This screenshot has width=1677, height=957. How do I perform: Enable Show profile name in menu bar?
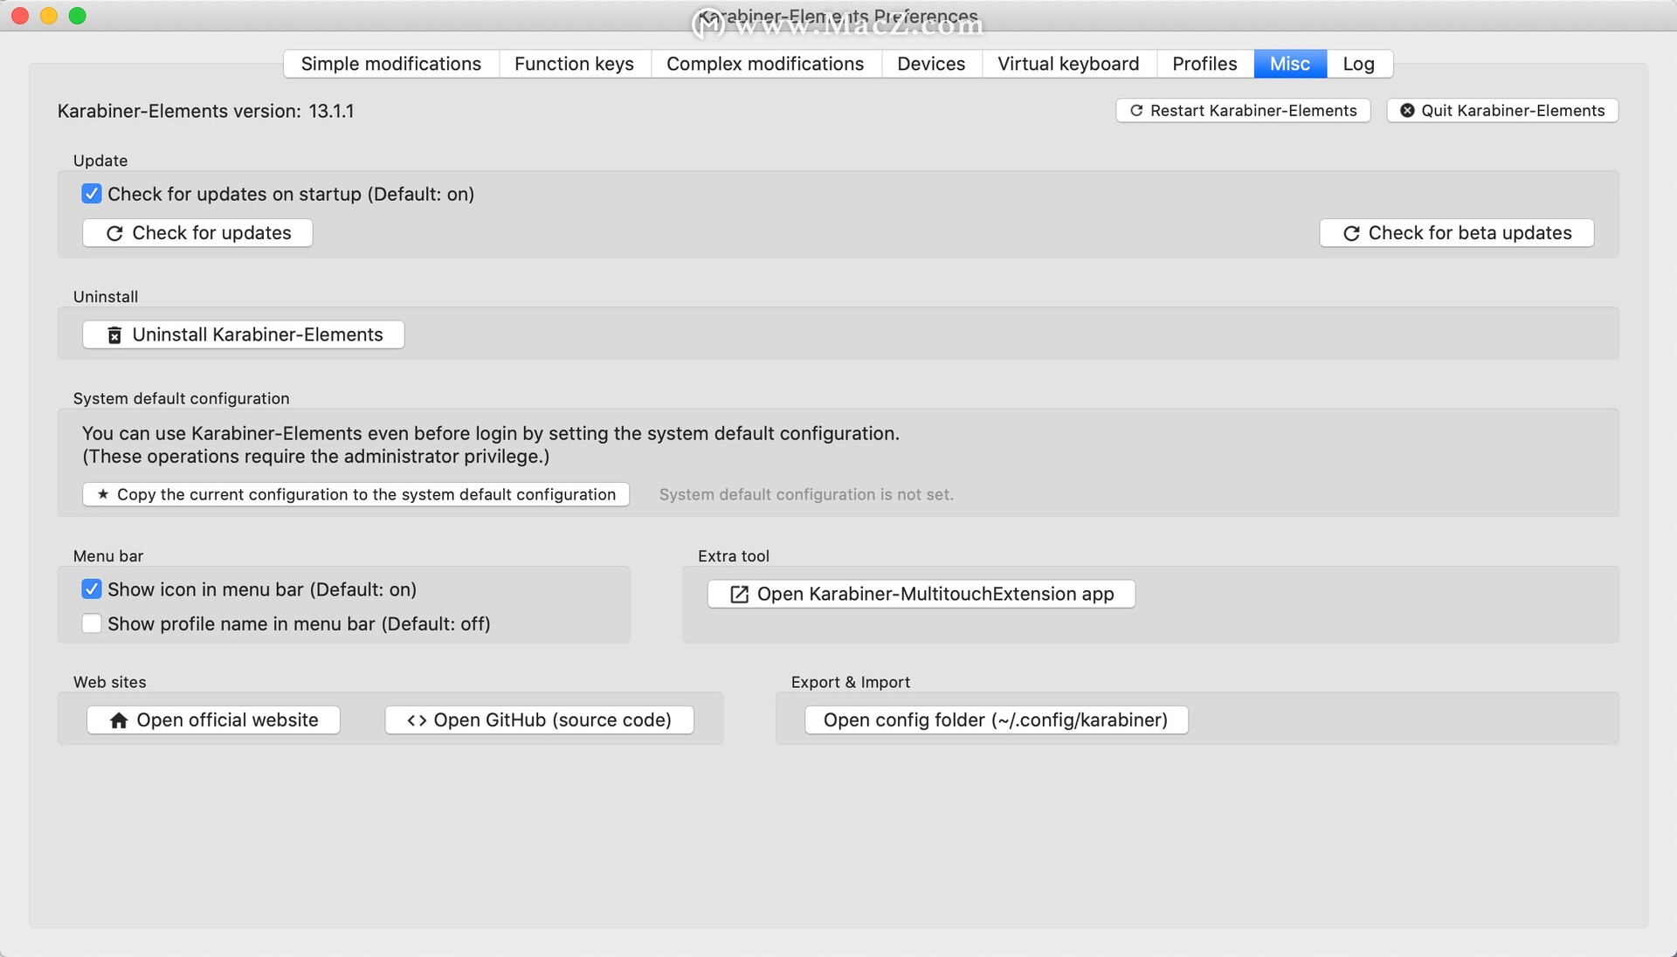coord(92,623)
